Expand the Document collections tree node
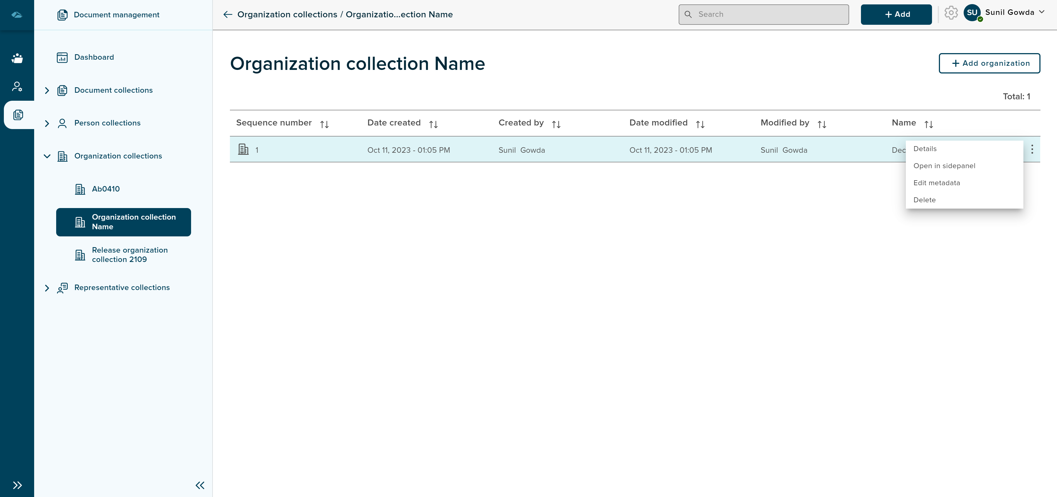This screenshot has height=497, width=1057. [47, 90]
